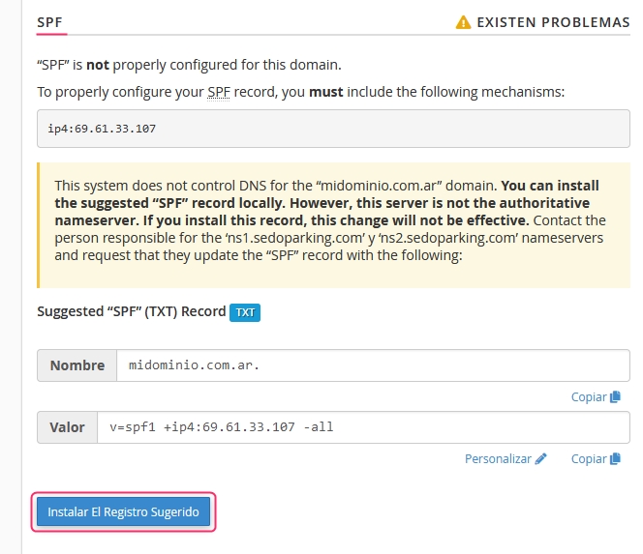
Task: Click the "SPF is not properly configured" text
Action: (189, 65)
